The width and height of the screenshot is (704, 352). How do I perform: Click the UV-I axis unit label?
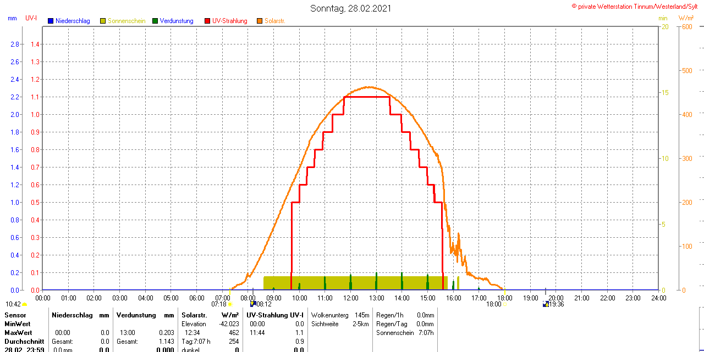point(31,18)
